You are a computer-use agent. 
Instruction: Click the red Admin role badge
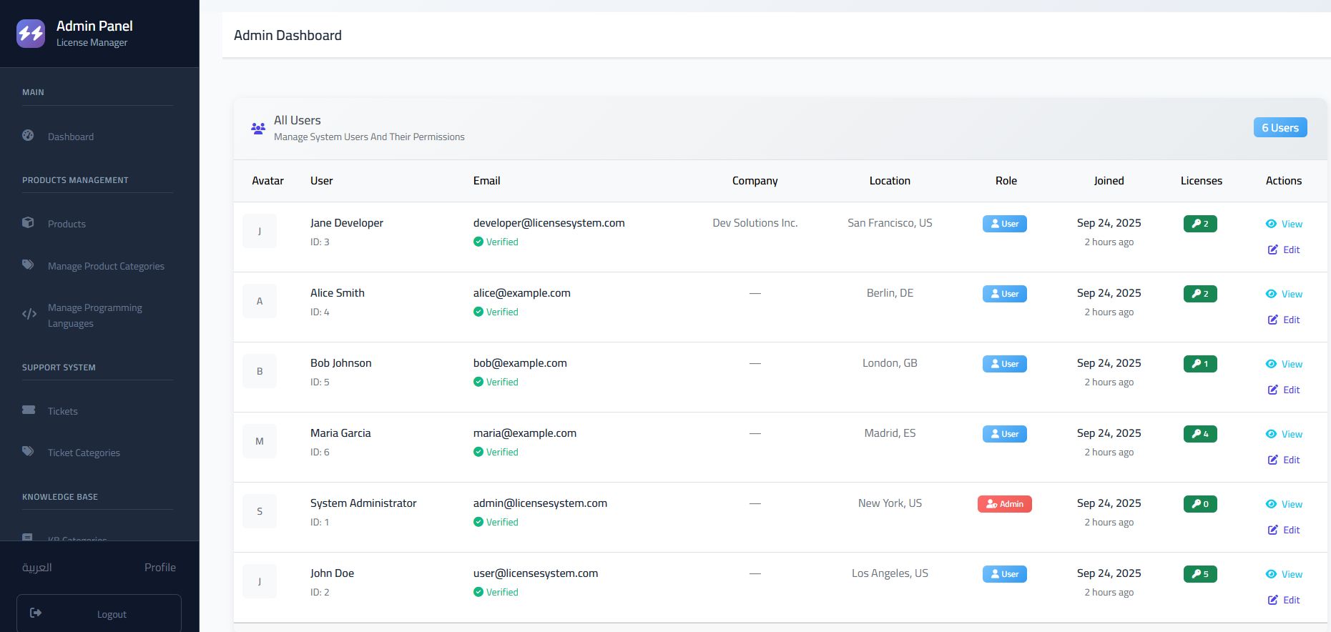[x=1004, y=504]
